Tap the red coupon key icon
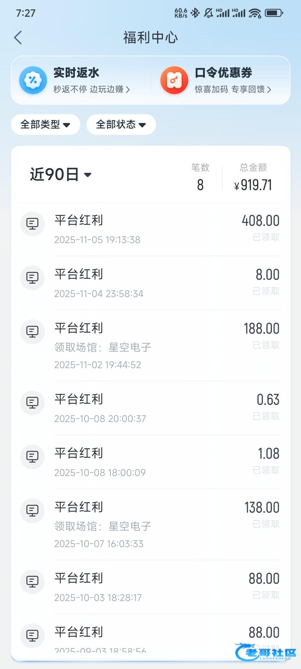Image resolution: width=301 pixels, height=669 pixels. coord(174,80)
